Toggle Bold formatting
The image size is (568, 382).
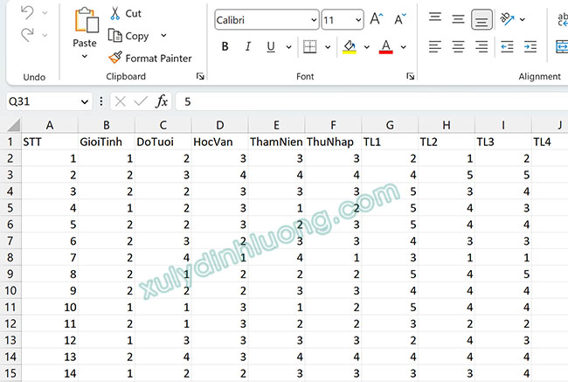(225, 46)
